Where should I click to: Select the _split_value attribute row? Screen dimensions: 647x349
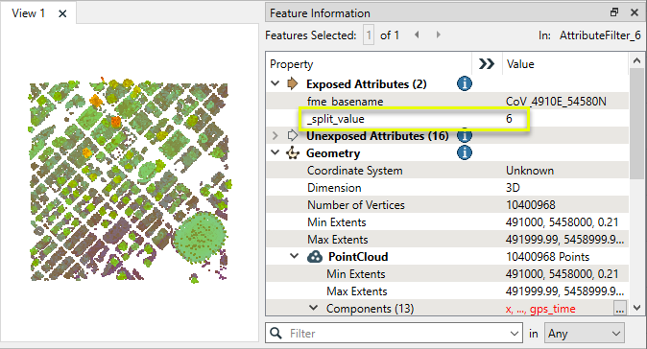click(x=447, y=119)
